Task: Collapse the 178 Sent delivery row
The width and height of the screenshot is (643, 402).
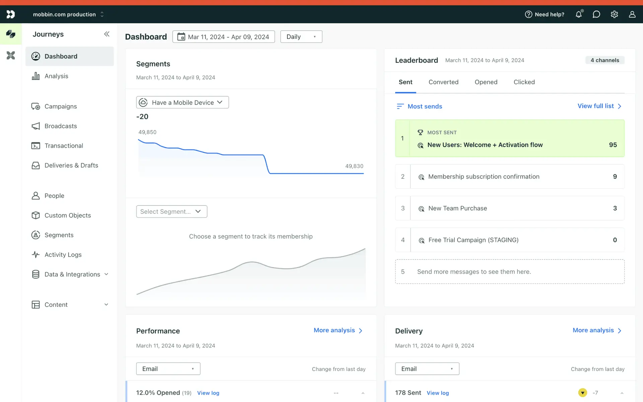Action: (x=622, y=393)
